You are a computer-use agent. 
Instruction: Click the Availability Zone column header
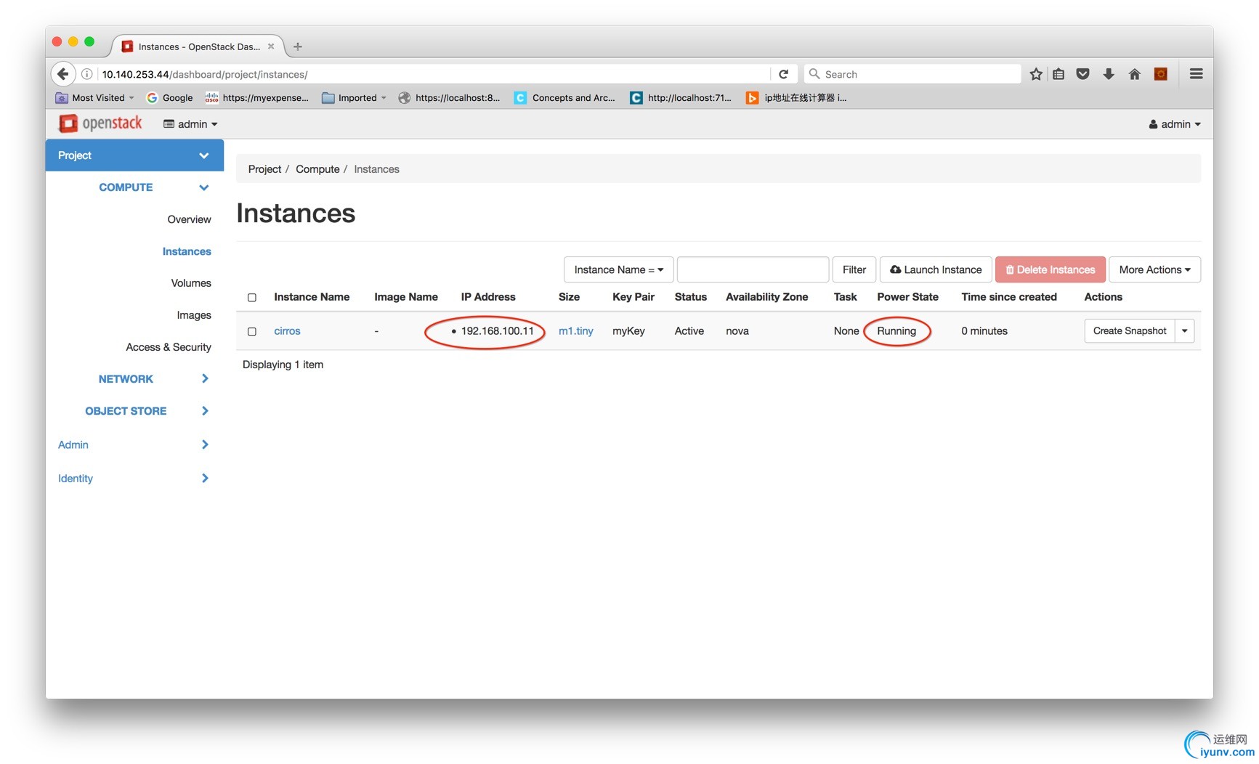(767, 297)
